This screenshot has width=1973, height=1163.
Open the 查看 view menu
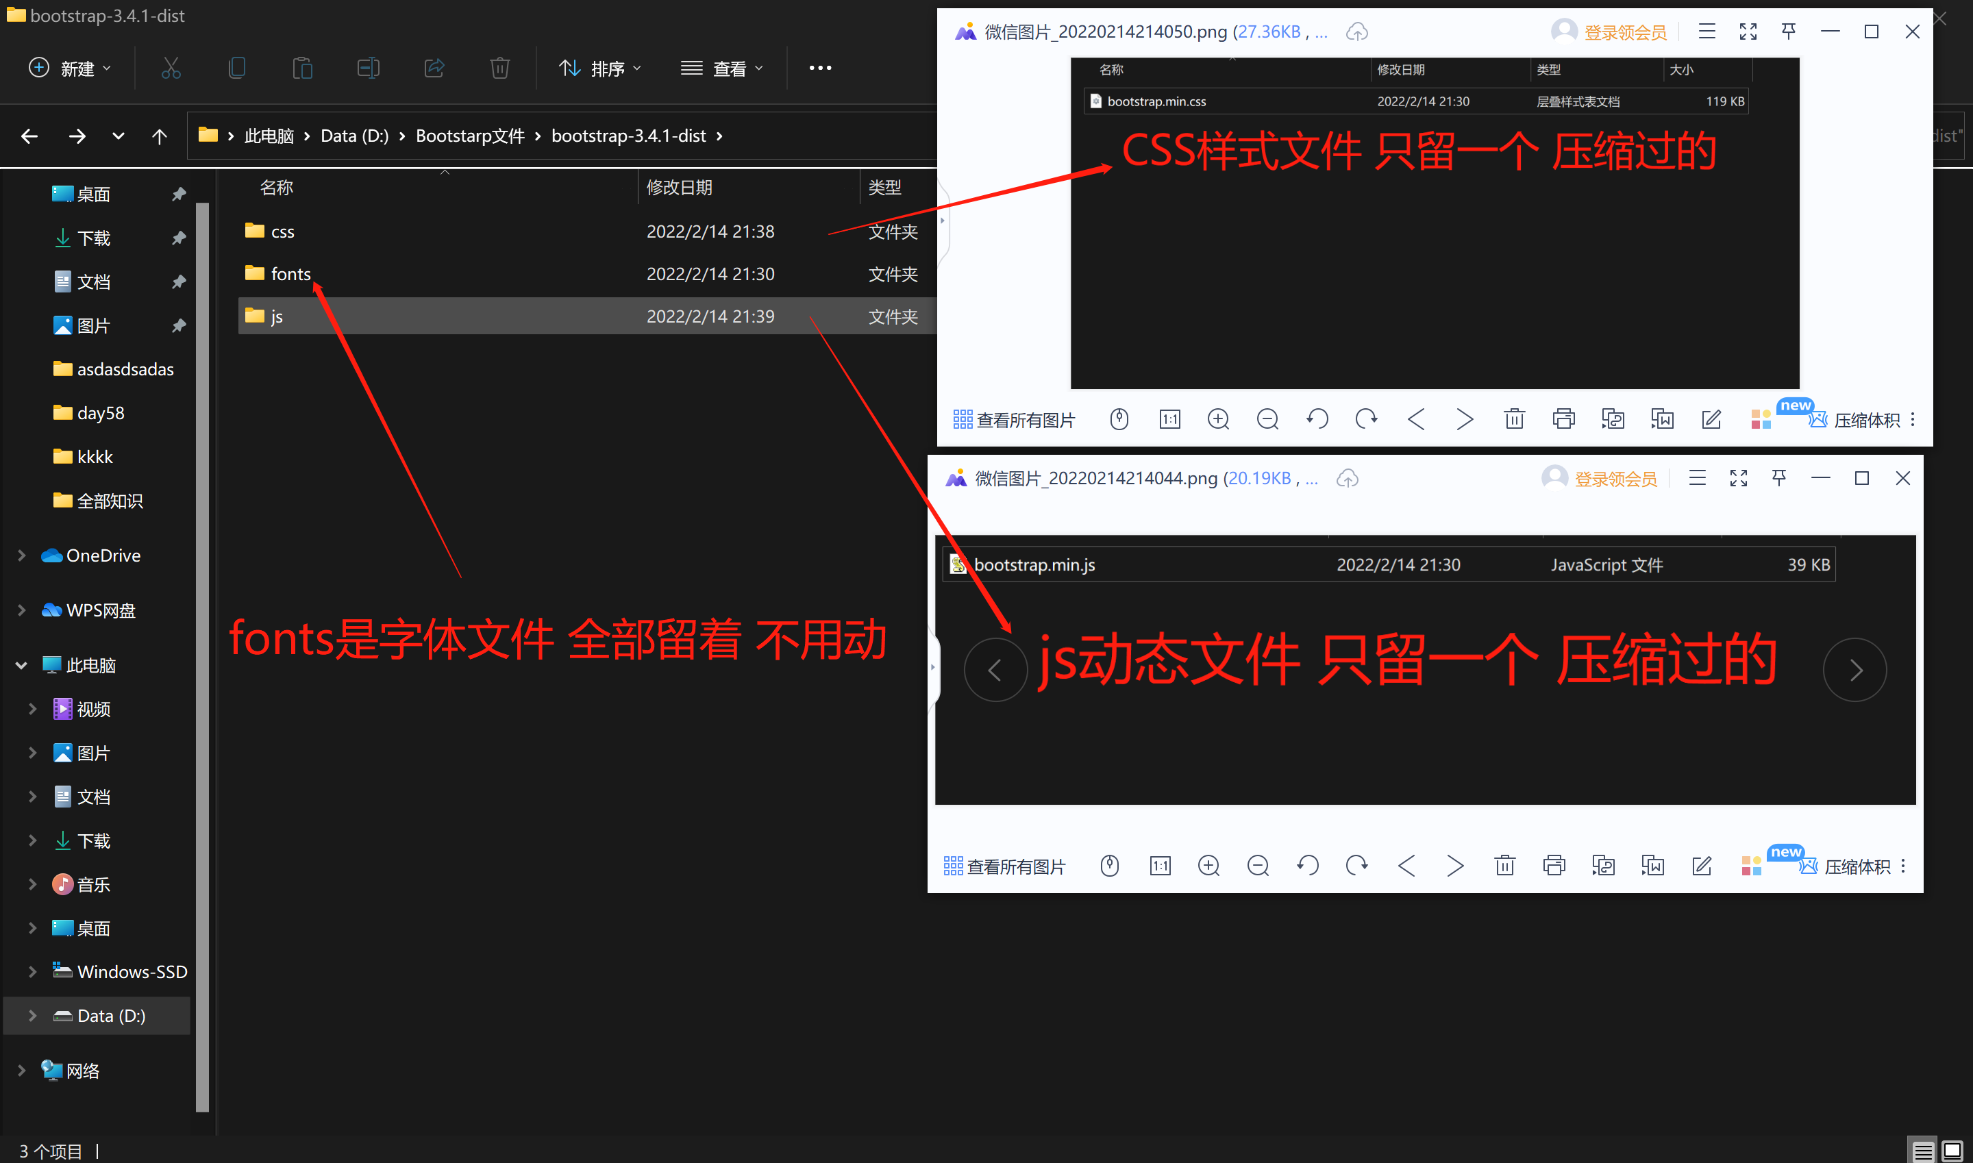coord(721,69)
